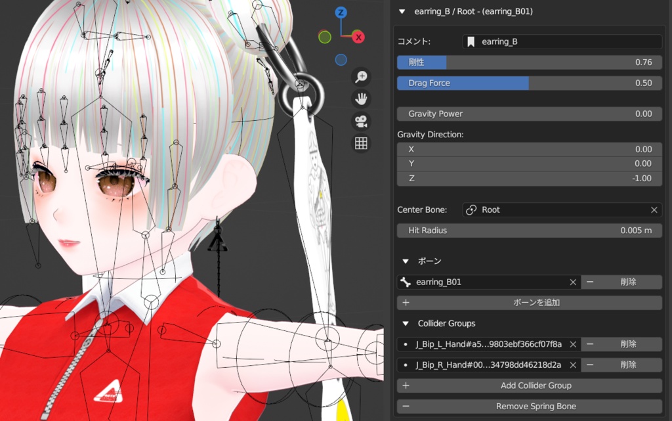Adjust the Drag Force slider

click(529, 83)
